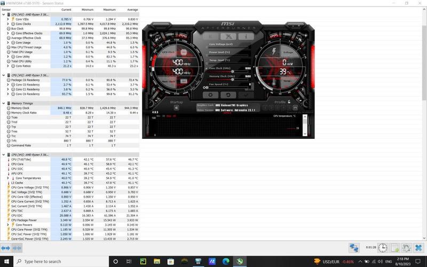Click the clock showing 2:18 PM

(403, 262)
